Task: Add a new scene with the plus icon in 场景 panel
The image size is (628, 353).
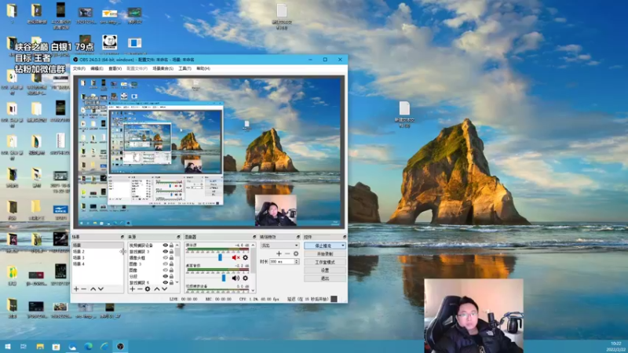Action: coord(76,289)
